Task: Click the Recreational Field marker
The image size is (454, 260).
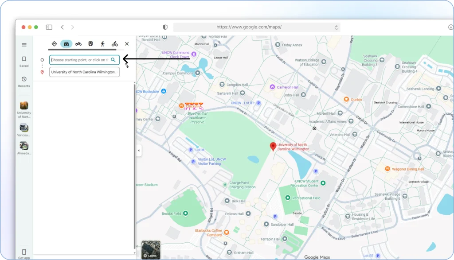Action: click(x=287, y=198)
